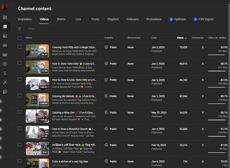The image size is (230, 168).
Task: Switch to the Inspiration tab
Action: pos(25,19)
